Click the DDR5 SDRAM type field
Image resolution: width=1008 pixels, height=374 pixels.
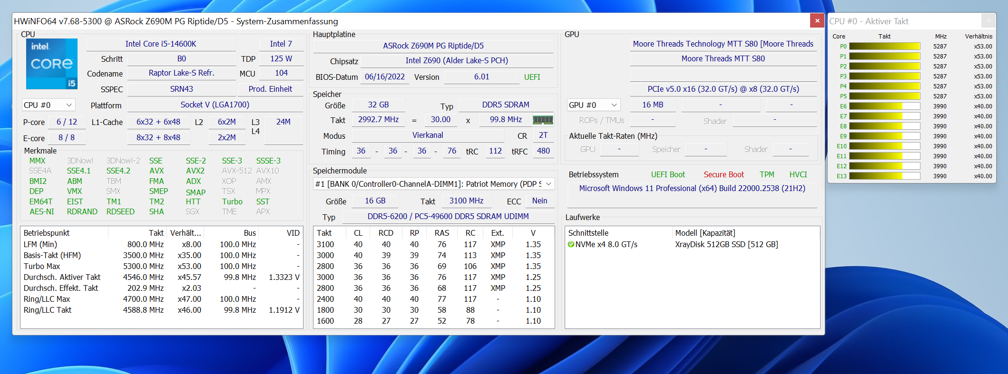pos(506,105)
